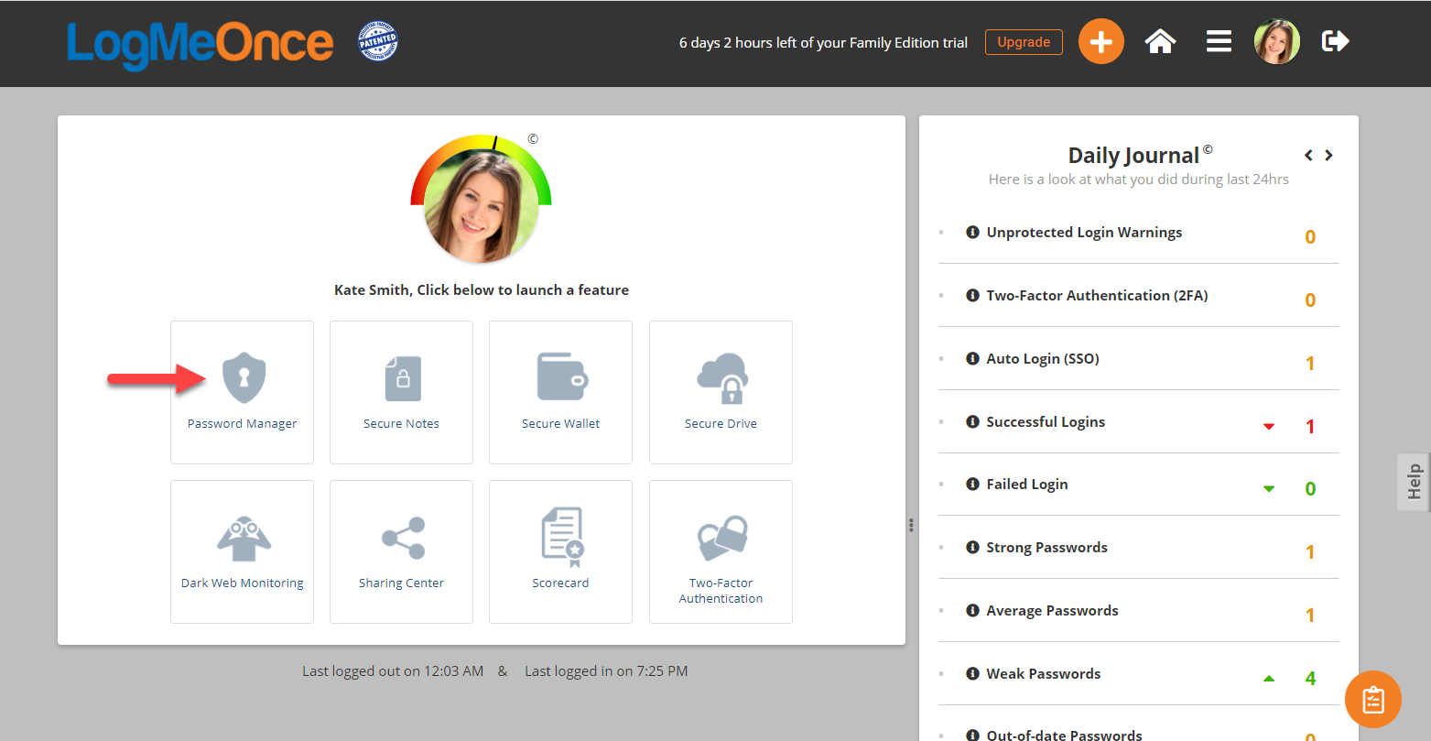Click the logout arrow icon
The width and height of the screenshot is (1431, 741).
pos(1336,41)
